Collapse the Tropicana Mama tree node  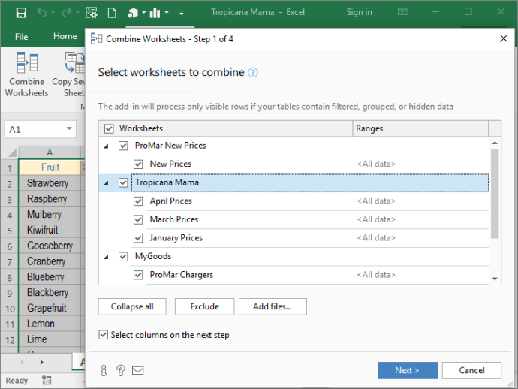106,182
